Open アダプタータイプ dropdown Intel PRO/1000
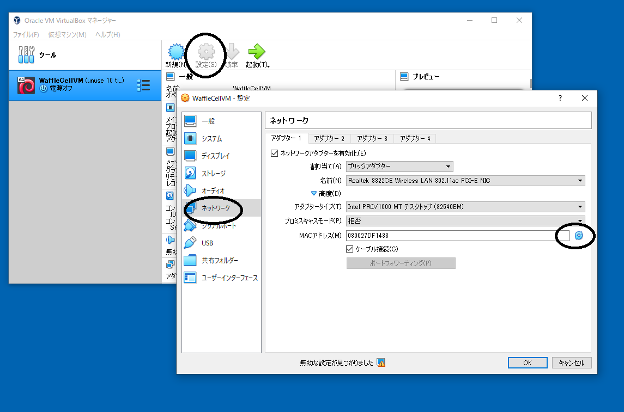Viewport: 624px width, 412px height. pos(465,207)
